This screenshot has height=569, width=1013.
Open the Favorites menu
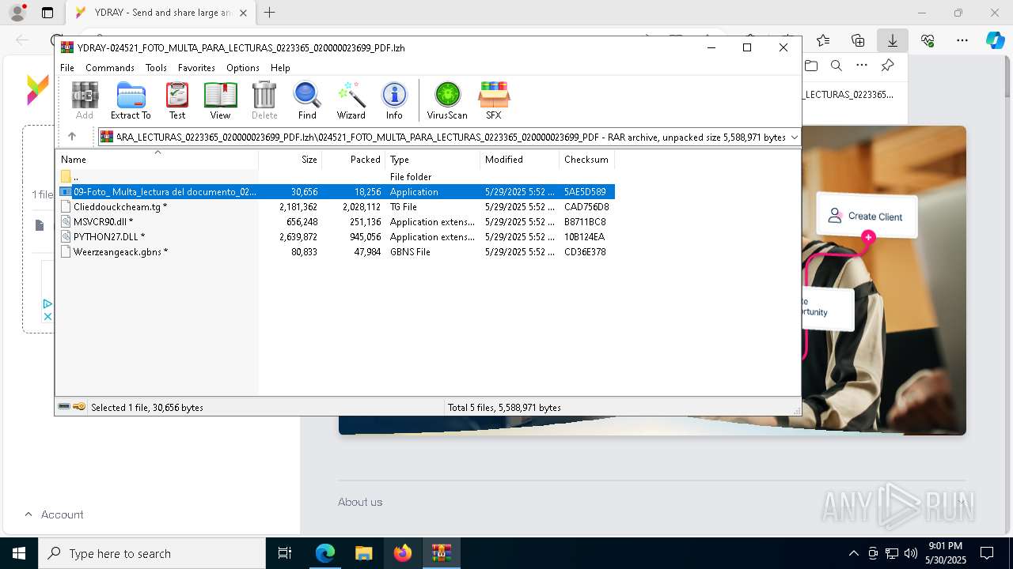pyautogui.click(x=196, y=68)
